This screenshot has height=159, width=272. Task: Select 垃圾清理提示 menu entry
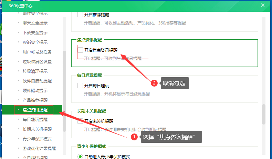[35, 71]
